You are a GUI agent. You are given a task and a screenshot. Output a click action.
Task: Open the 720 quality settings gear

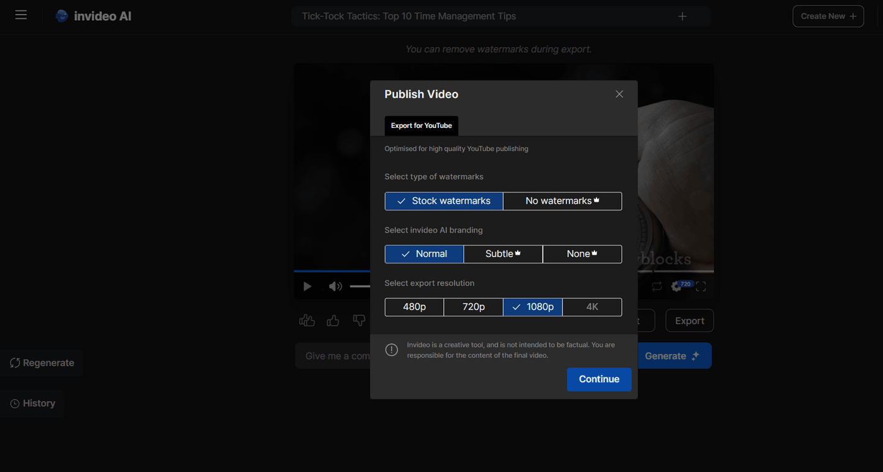pyautogui.click(x=676, y=286)
